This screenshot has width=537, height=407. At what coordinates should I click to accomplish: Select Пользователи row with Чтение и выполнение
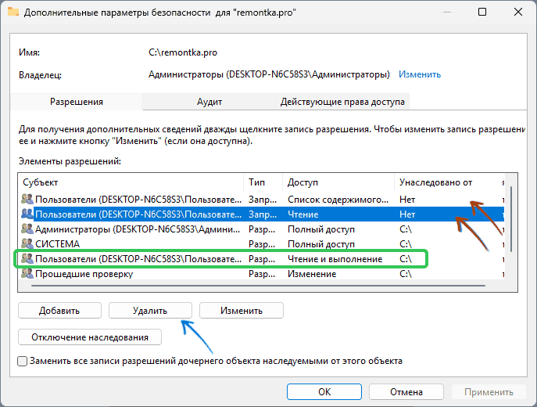(262, 259)
